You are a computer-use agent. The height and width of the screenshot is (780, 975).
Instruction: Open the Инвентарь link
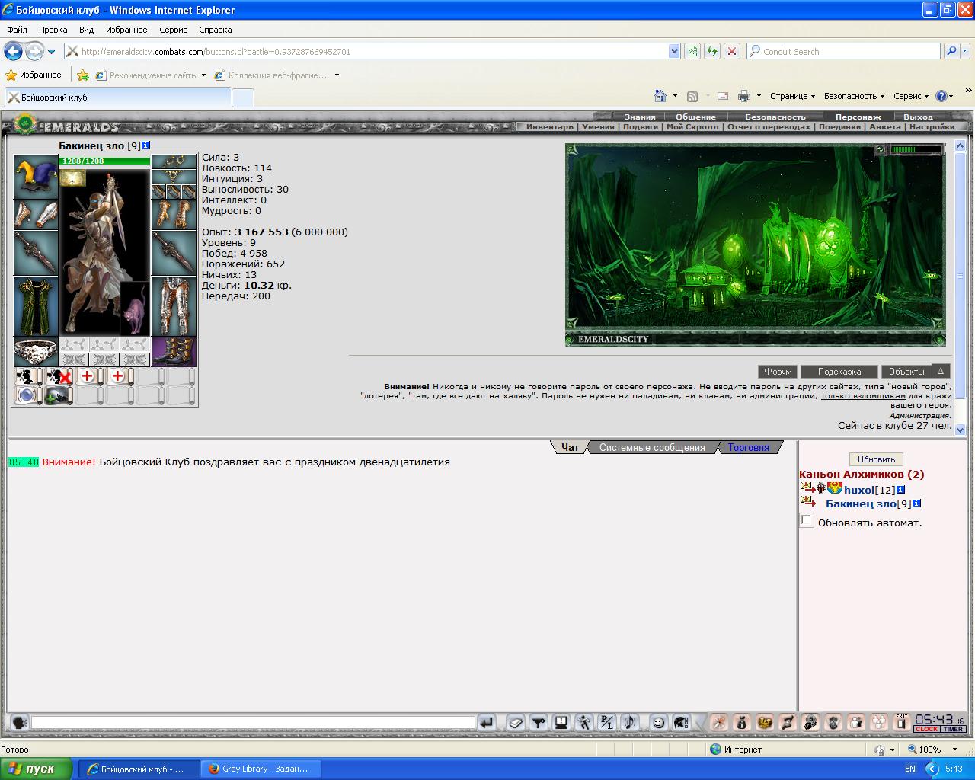point(549,127)
